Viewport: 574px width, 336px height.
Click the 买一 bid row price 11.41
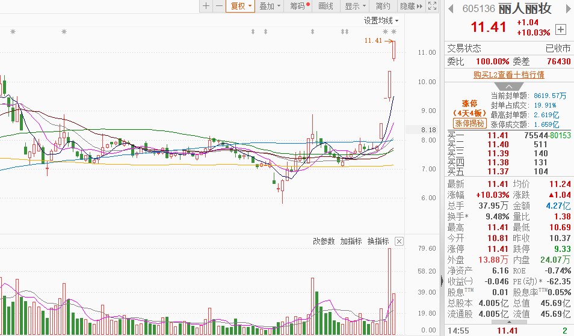tap(498, 136)
